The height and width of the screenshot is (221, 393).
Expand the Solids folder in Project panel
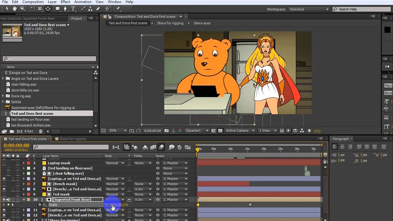3,102
